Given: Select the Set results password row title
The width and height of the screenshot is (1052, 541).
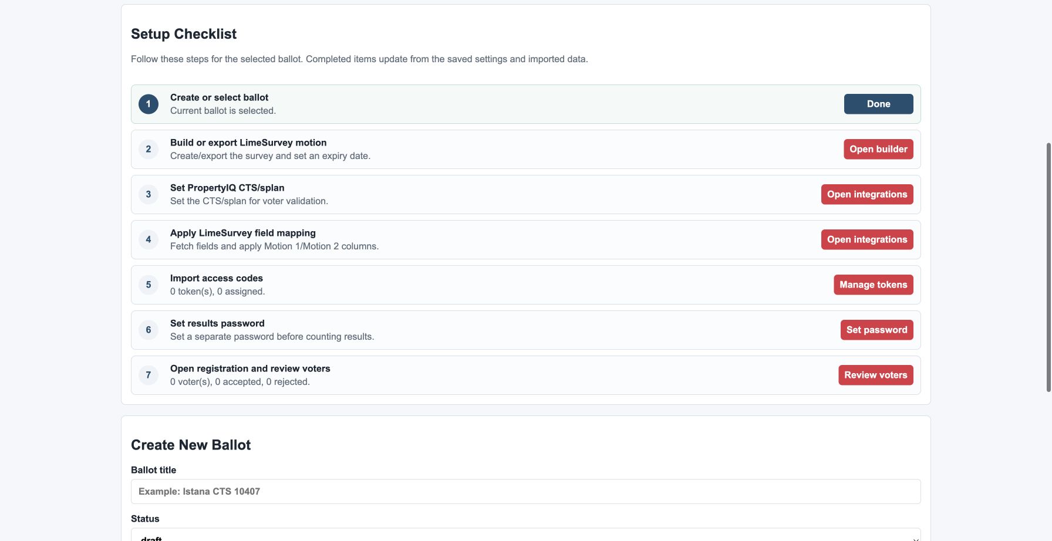Looking at the screenshot, I should pyautogui.click(x=217, y=323).
